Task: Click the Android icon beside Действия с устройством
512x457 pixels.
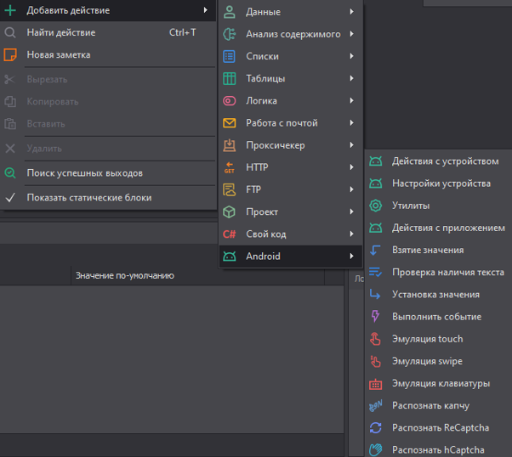Action: click(376, 161)
